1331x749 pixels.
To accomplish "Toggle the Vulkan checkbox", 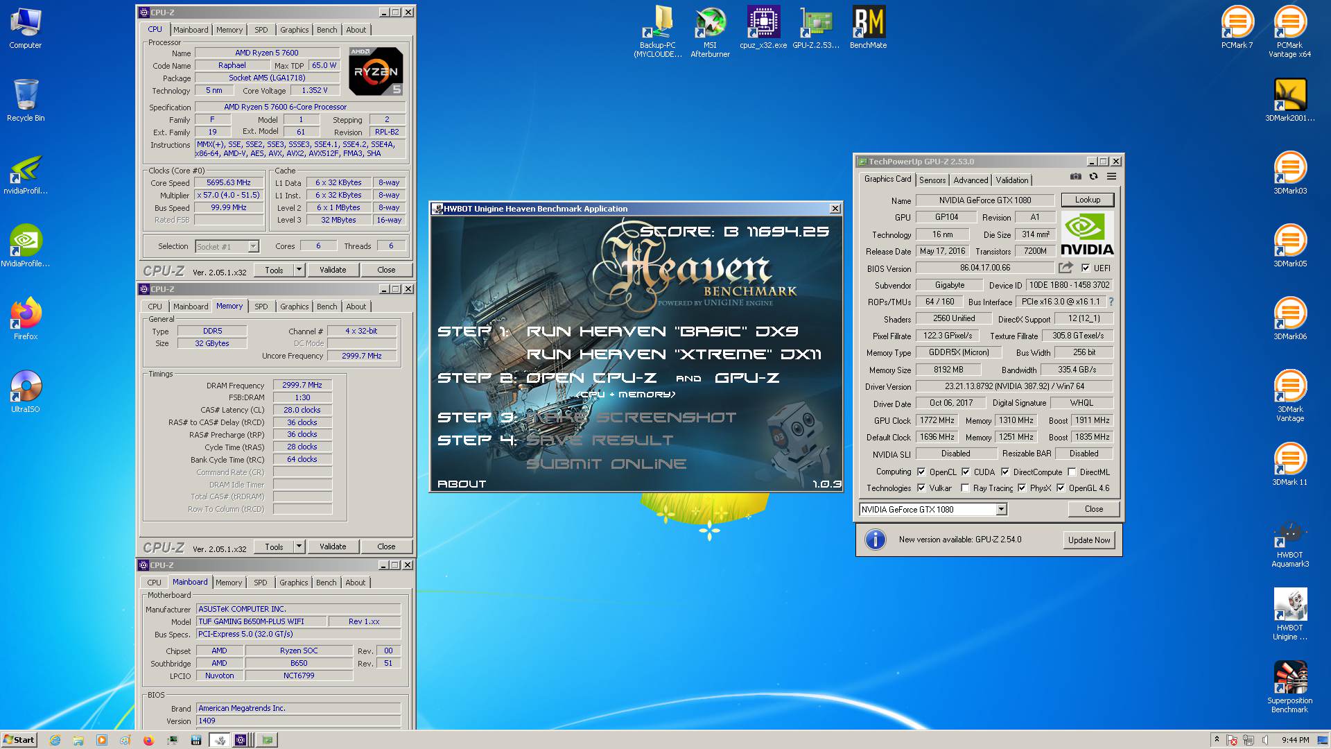I will click(x=921, y=488).
